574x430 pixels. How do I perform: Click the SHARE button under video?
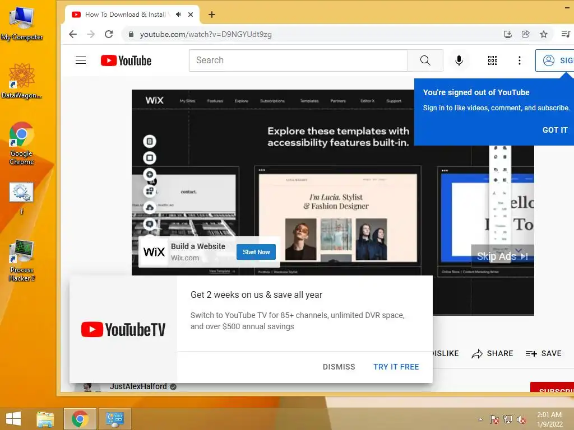point(492,354)
